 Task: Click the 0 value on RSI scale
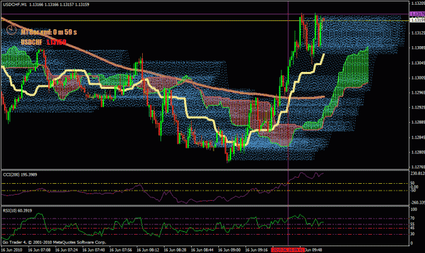[x=412, y=243]
